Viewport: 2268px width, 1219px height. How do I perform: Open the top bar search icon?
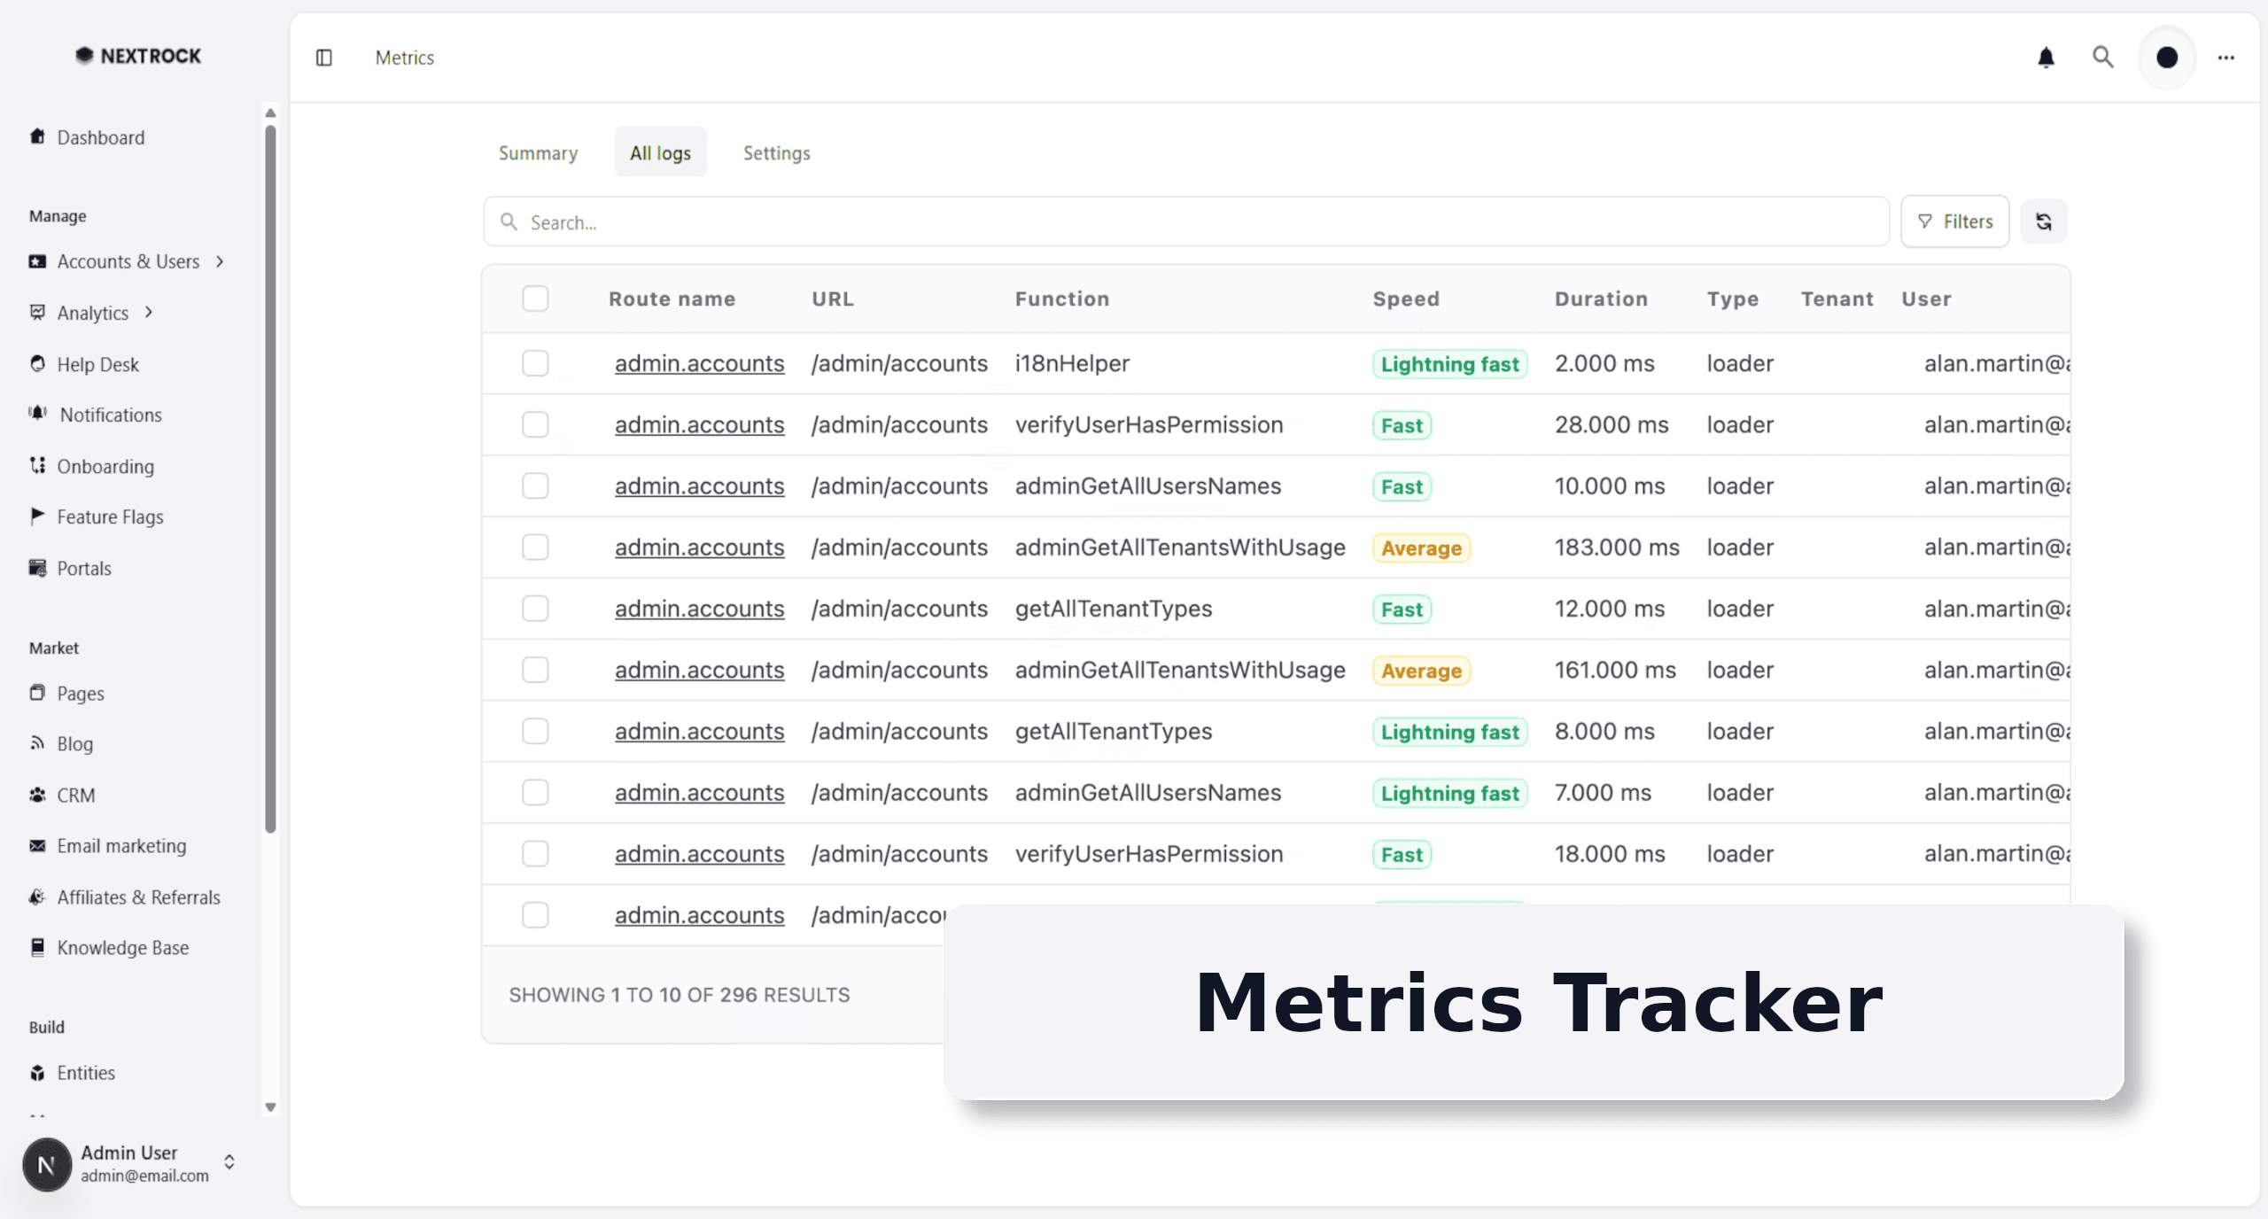coord(2102,57)
